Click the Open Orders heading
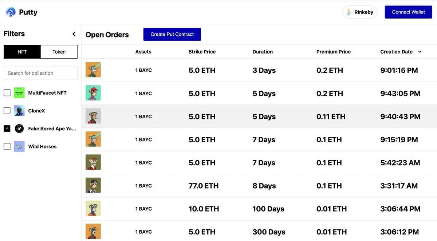The width and height of the screenshot is (437, 241). [107, 35]
